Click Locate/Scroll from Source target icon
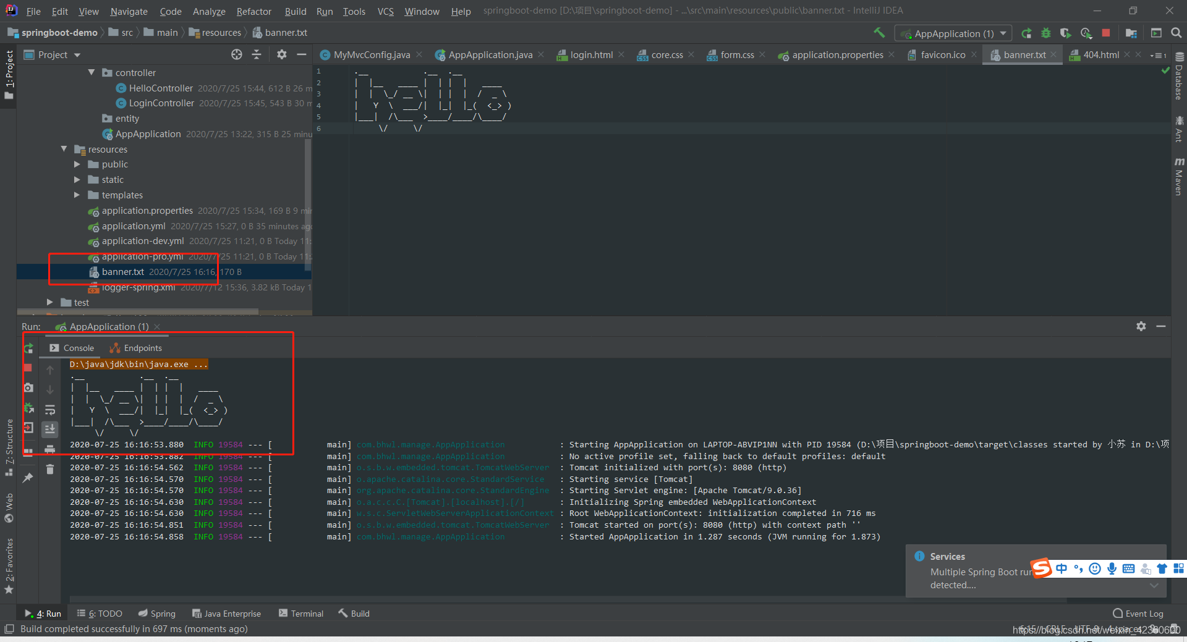1187x642 pixels. (237, 54)
